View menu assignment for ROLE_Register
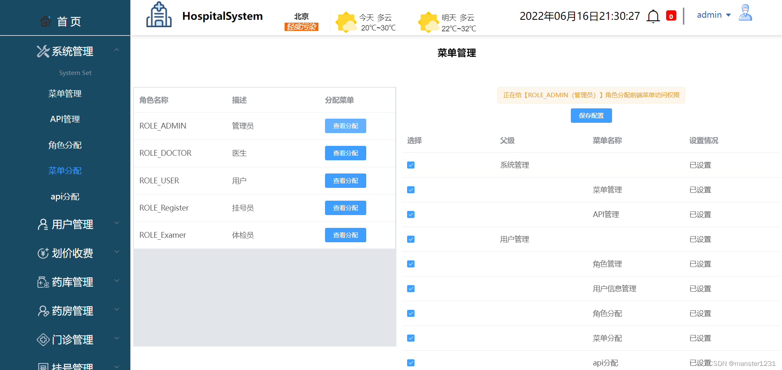The height and width of the screenshot is (370, 782). coord(346,208)
